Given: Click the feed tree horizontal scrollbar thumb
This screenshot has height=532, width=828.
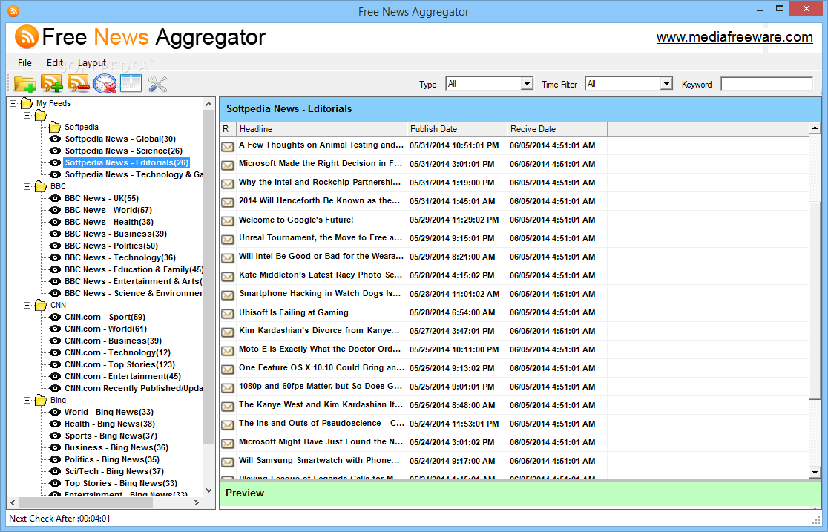Looking at the screenshot, I should tap(85, 502).
